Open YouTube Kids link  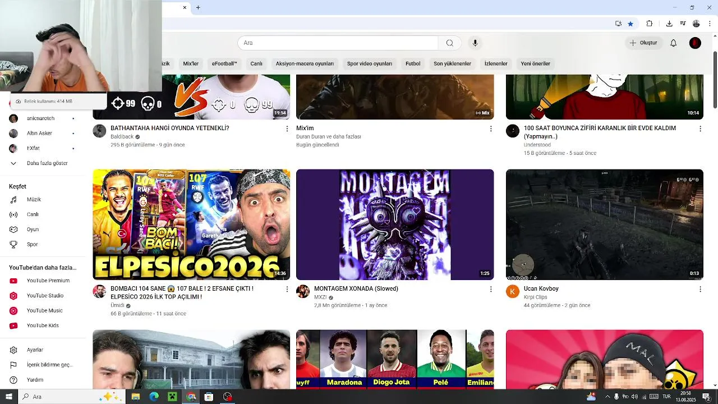43,325
